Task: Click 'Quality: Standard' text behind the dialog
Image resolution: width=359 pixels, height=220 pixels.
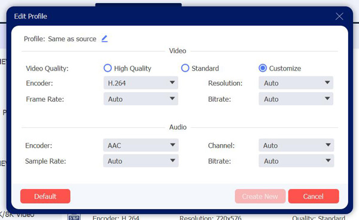Action: click(x=318, y=218)
